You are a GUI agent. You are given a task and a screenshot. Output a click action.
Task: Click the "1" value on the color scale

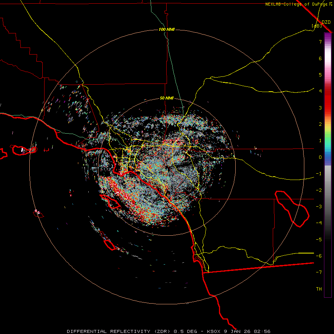pos(320,141)
